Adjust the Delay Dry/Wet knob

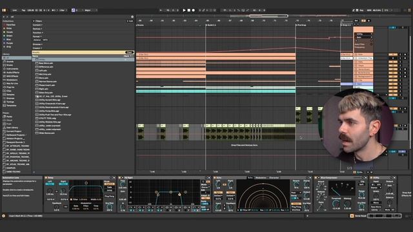pyautogui.click(x=110, y=207)
